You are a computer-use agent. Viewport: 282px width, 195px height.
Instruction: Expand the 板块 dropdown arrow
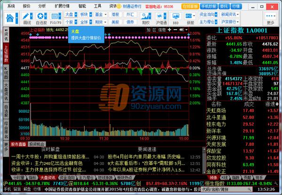pos(91,15)
